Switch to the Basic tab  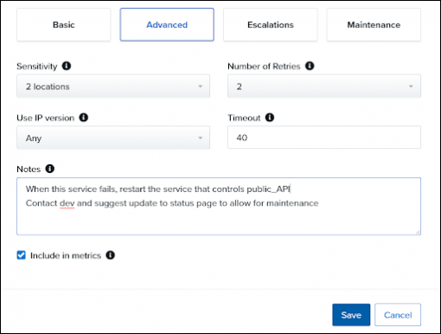coord(64,25)
